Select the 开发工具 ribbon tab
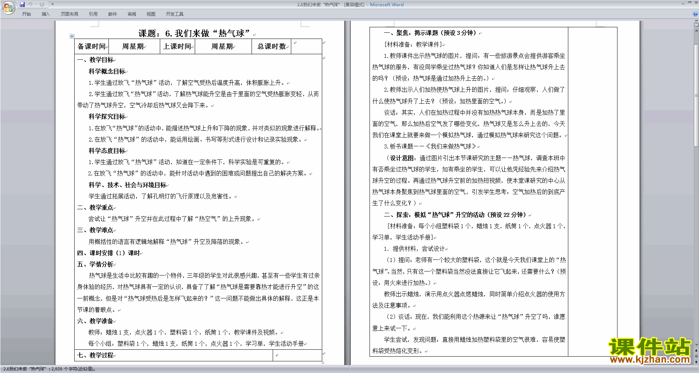This screenshot has width=699, height=373. click(175, 14)
